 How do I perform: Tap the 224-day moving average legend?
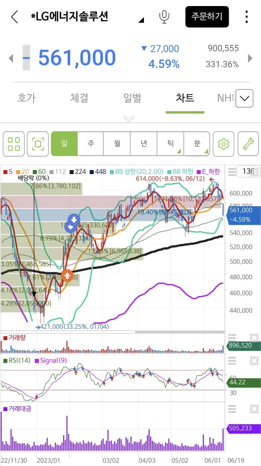(78, 172)
